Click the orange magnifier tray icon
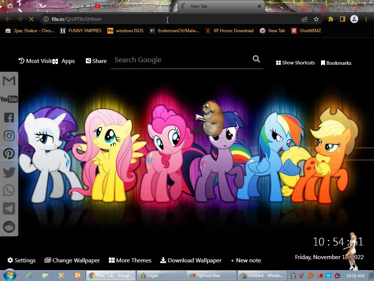This screenshot has width=374, height=281. (311, 276)
